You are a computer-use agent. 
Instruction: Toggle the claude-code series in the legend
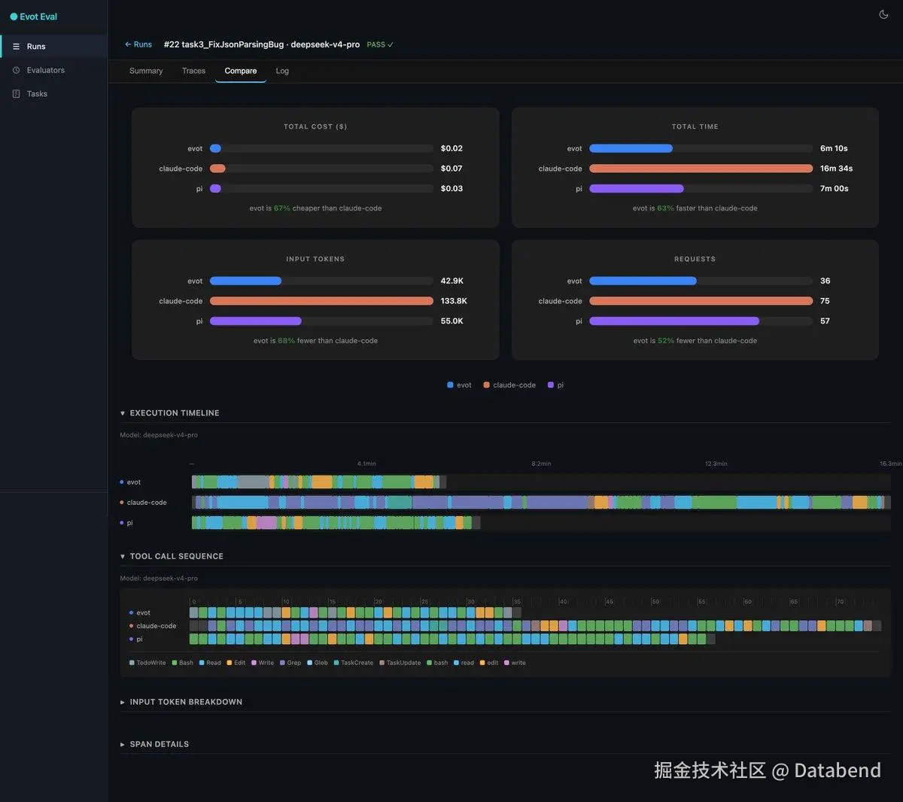click(x=509, y=385)
